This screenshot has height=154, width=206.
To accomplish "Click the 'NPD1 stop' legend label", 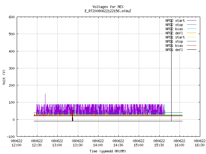I will coord(174,41).
